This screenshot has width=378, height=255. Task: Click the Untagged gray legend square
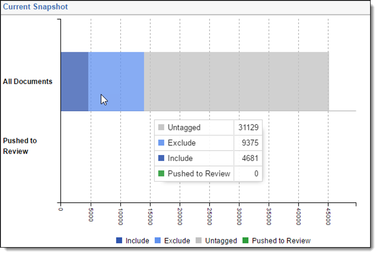[x=199, y=241]
